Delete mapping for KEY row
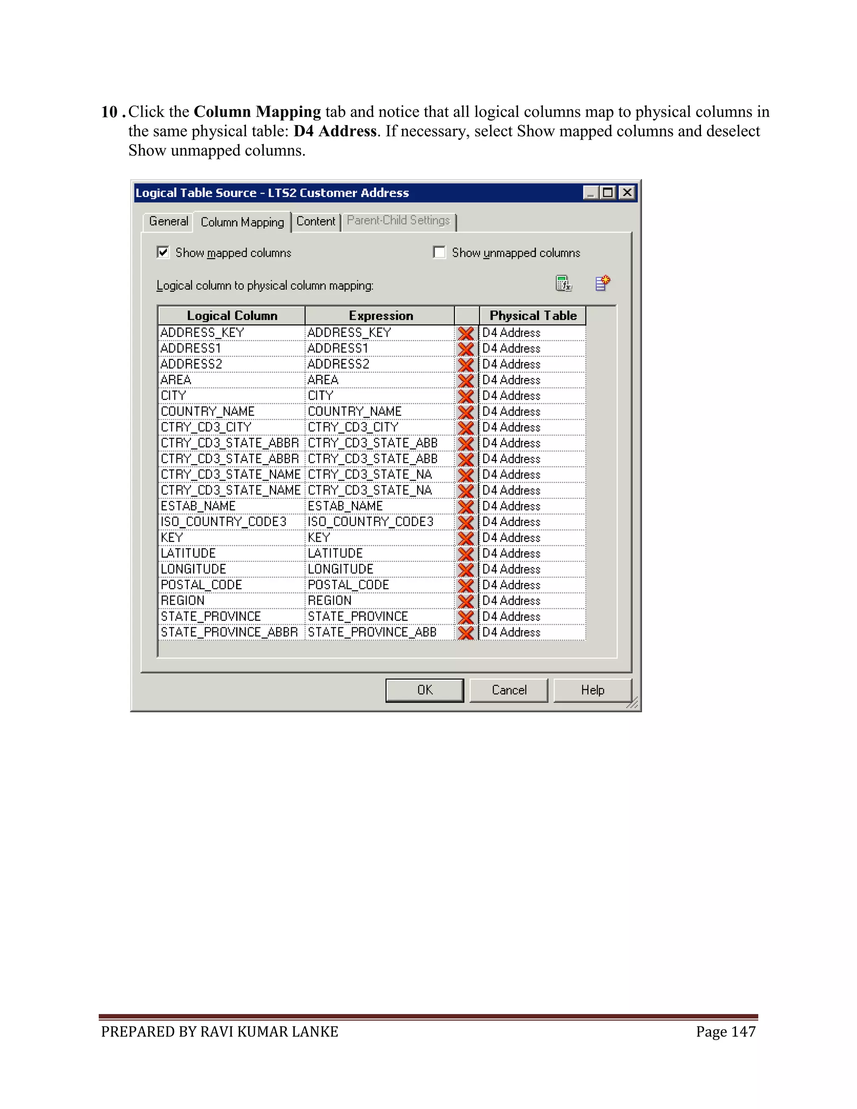The height and width of the screenshot is (1109, 857). (466, 538)
